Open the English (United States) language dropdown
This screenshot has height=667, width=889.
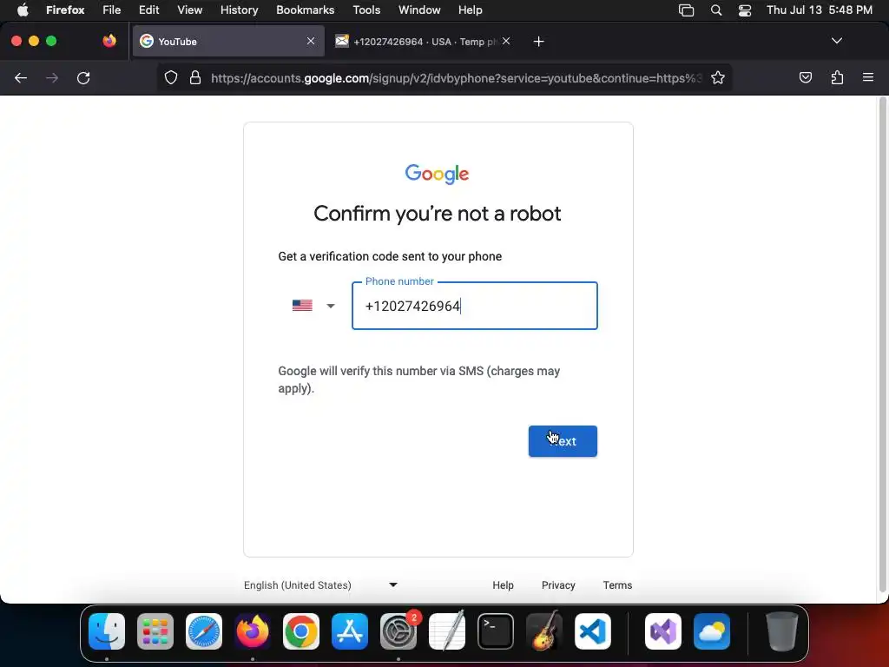pyautogui.click(x=320, y=584)
